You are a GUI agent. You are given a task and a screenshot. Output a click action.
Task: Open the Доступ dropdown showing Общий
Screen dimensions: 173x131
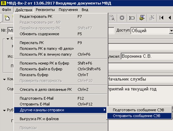152,31
